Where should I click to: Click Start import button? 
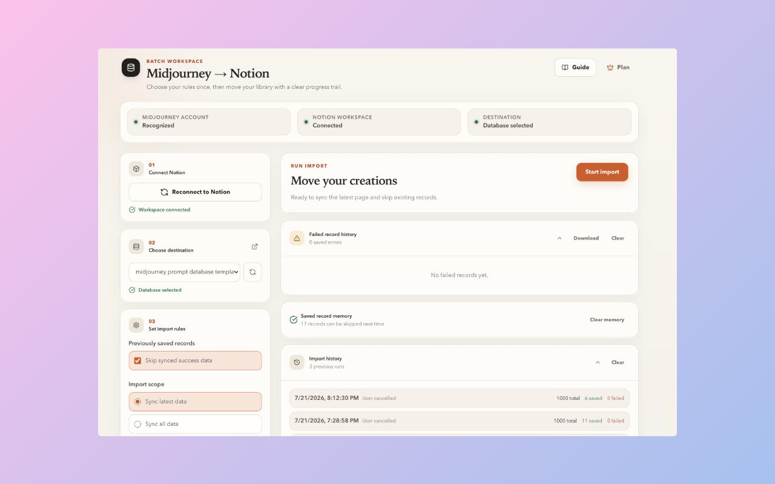coord(602,172)
